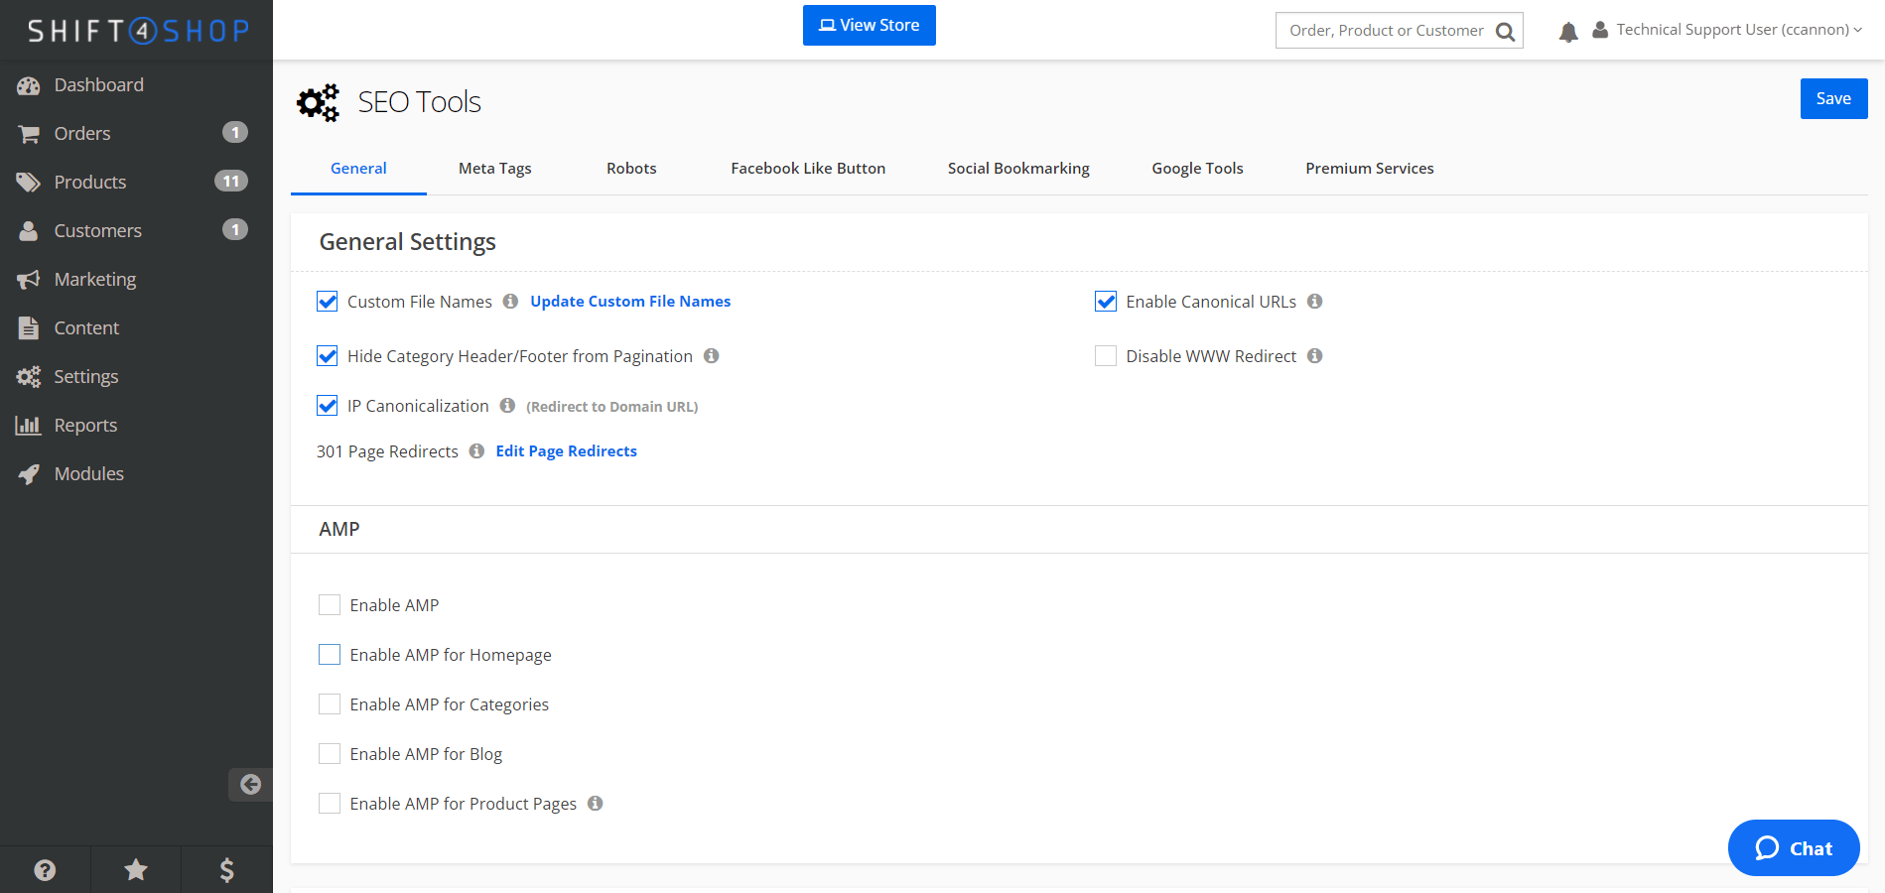The width and height of the screenshot is (1885, 893).
Task: Collapse the left sidebar with the arrow
Action: point(251,784)
